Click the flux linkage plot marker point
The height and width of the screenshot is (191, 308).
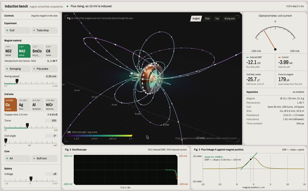click(x=251, y=159)
